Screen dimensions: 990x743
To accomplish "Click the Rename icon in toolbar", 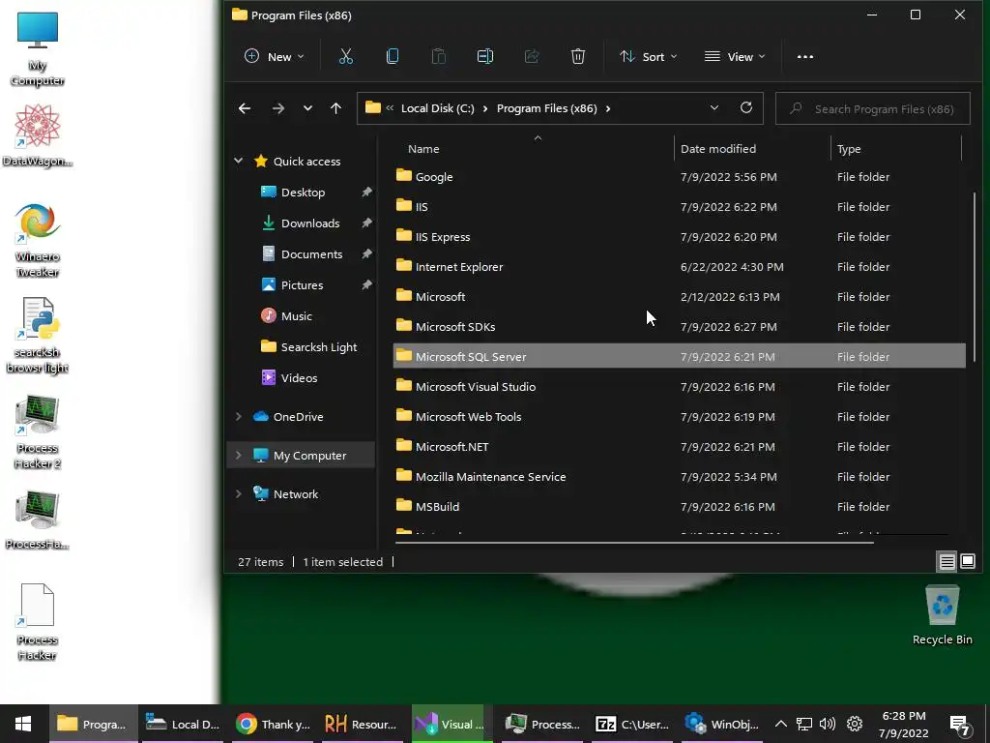I will click(485, 57).
